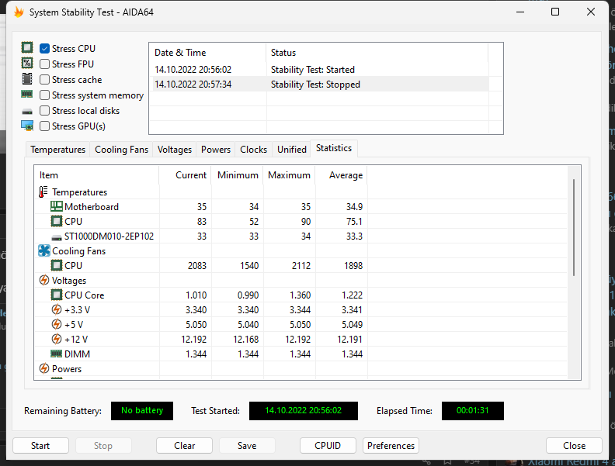
Task: Click the Item column header
Action: coord(97,175)
